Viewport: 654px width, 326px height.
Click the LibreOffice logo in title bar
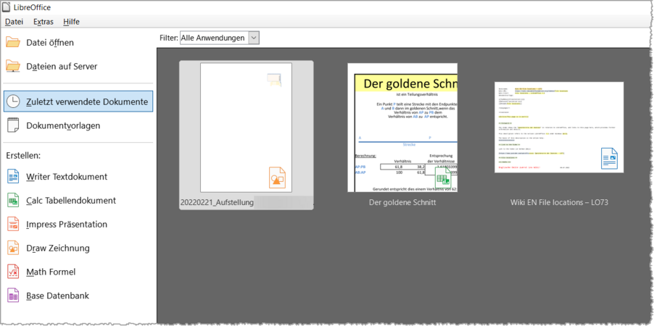(x=7, y=7)
